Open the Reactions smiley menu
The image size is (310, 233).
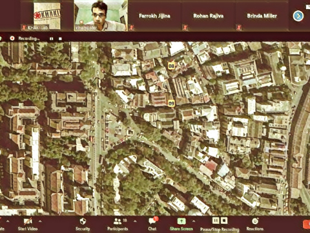(255, 221)
